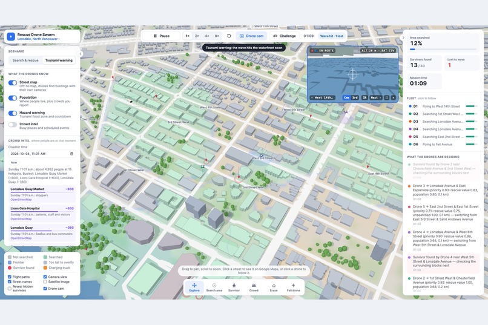Uncheck the Camera view checkbox
Image resolution: width=488 pixels, height=325 pixels.
pyautogui.click(x=45, y=277)
